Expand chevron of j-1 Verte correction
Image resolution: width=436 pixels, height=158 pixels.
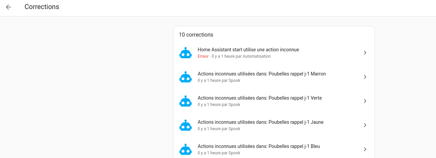pos(365,101)
